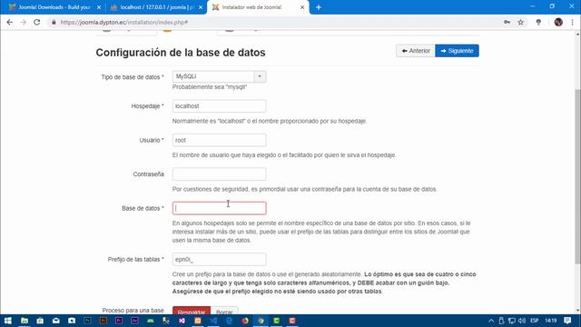Click the page vertical scrollbar thumb

pyautogui.click(x=577, y=176)
